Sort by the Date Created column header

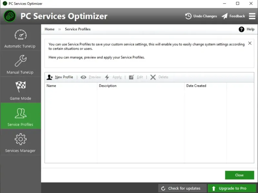(x=205, y=86)
